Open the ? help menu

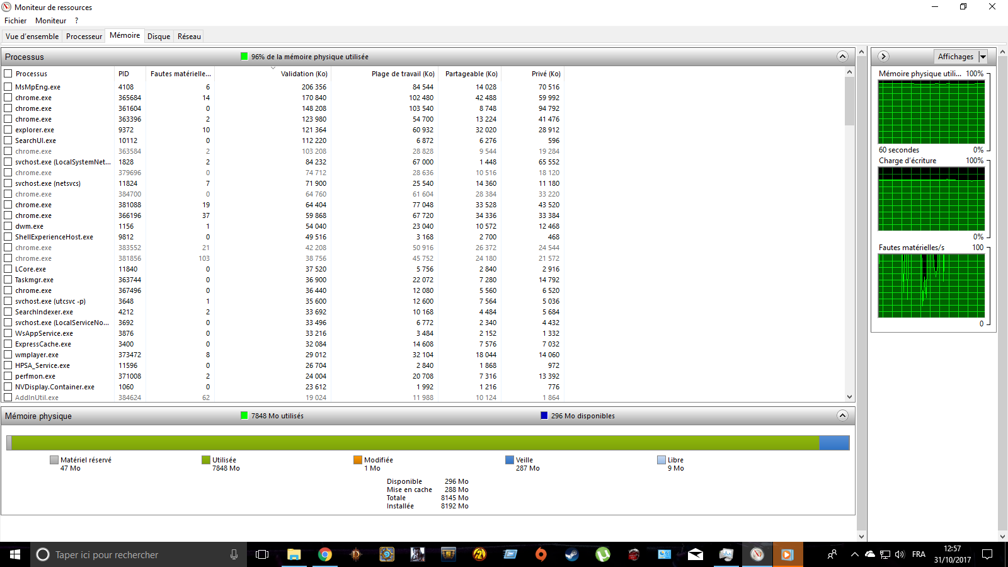point(76,21)
